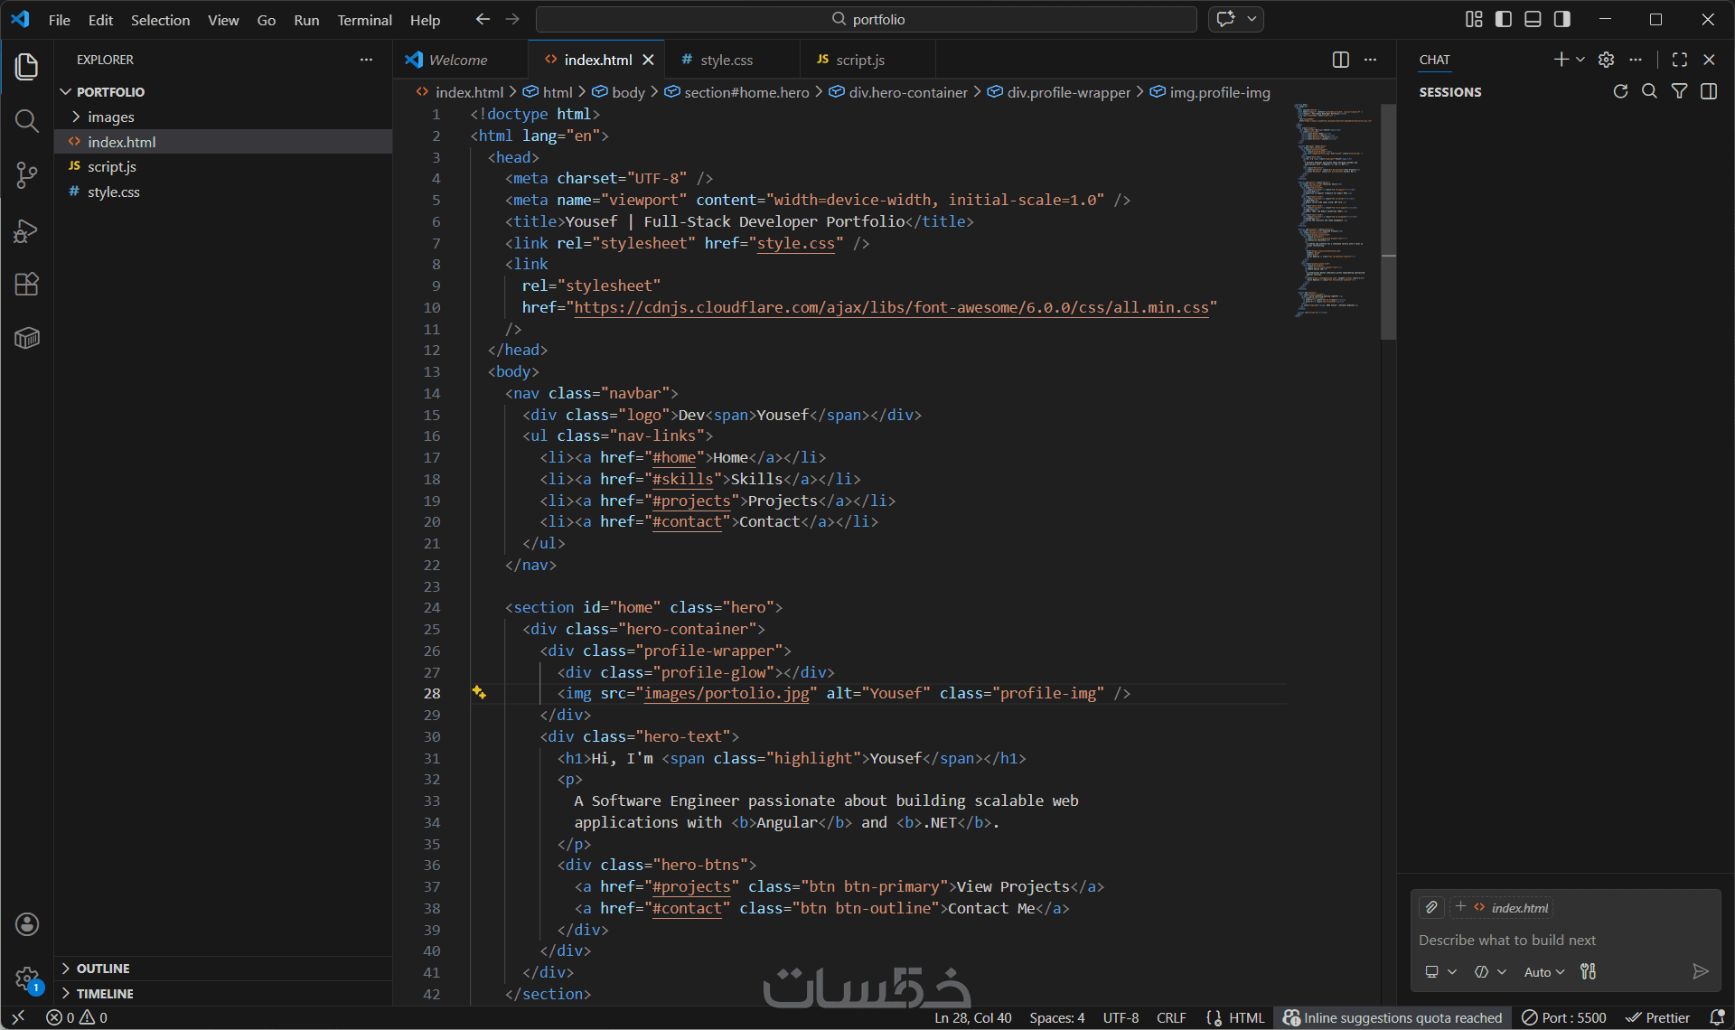Toggle the primary side bar layout button
Screen dimensions: 1735x1030
point(1504,19)
